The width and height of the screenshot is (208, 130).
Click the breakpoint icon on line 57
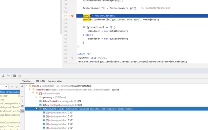[73, 15]
